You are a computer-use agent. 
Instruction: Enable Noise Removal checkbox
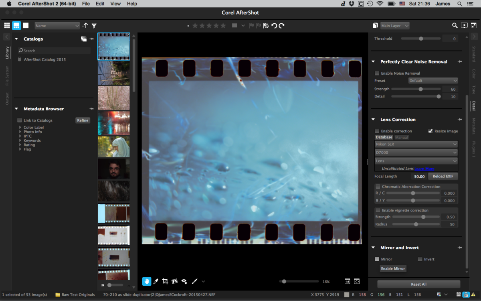(x=377, y=73)
